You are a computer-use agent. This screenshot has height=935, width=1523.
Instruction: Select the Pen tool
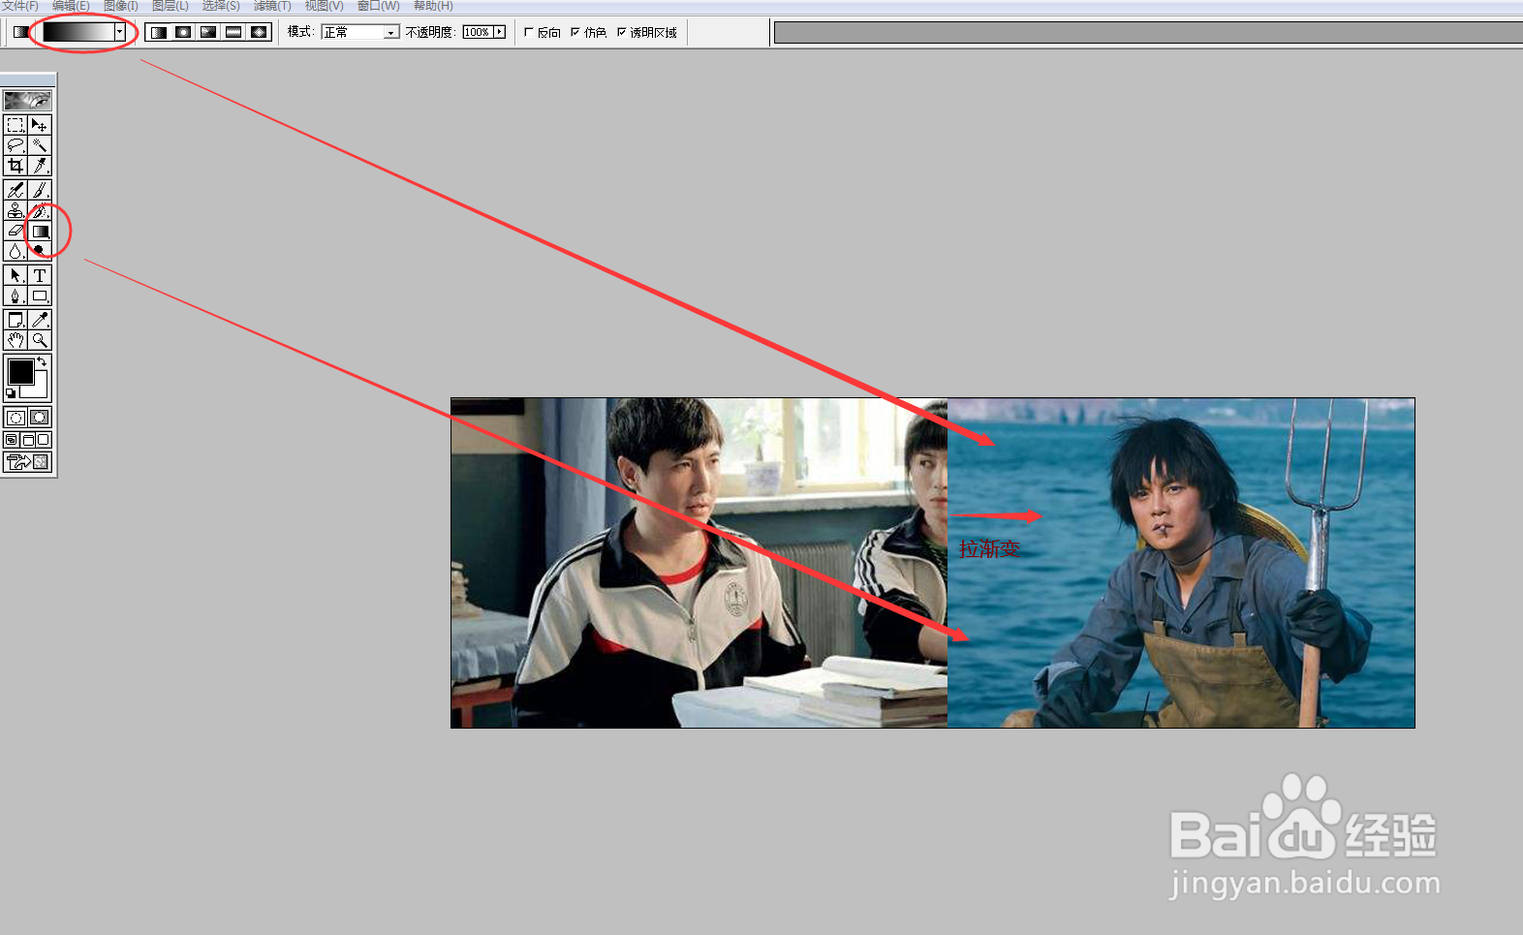click(x=16, y=296)
